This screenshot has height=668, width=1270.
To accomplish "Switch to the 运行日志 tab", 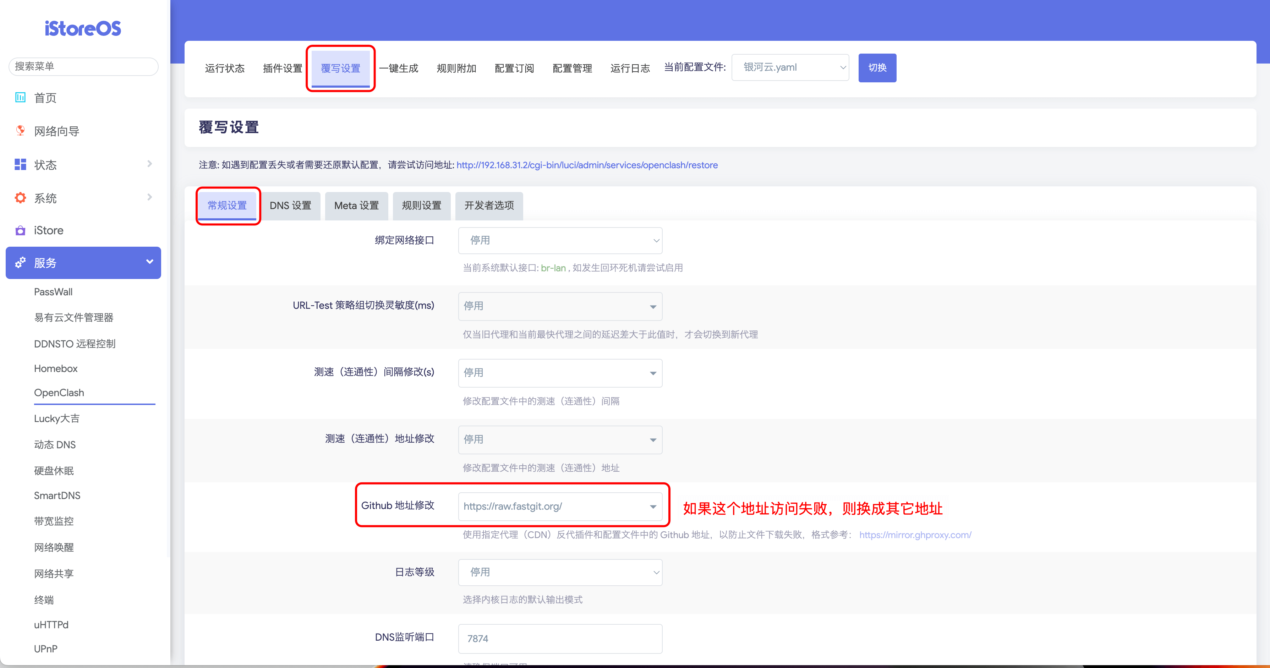I will click(x=630, y=68).
